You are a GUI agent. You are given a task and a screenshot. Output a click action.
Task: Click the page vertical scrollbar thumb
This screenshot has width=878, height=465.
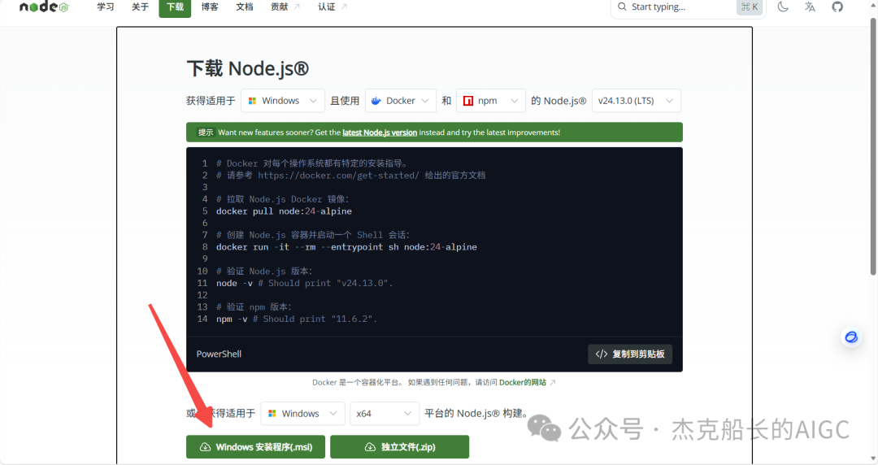tap(873, 146)
